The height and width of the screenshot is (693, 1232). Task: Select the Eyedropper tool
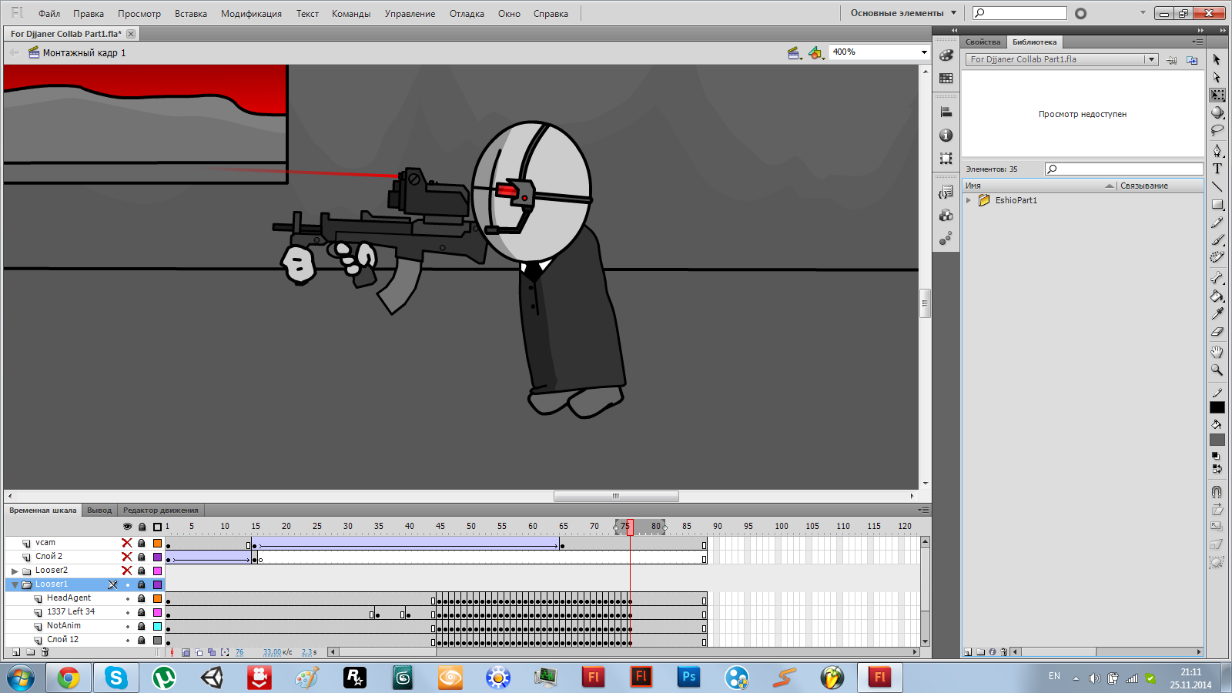coord(1217,313)
